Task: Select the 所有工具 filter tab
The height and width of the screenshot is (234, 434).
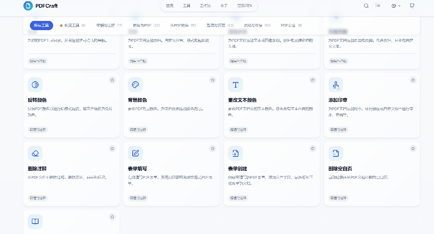Action: click(41, 25)
